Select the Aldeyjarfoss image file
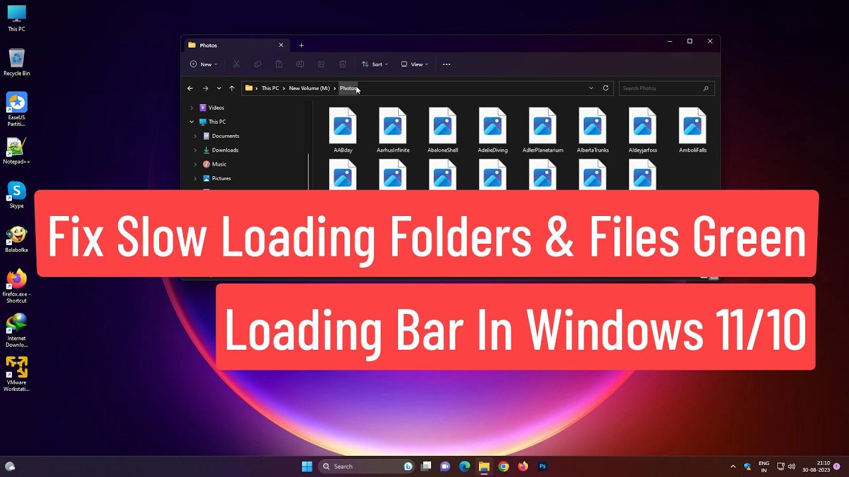Screen dimensions: 849x477 (643, 131)
